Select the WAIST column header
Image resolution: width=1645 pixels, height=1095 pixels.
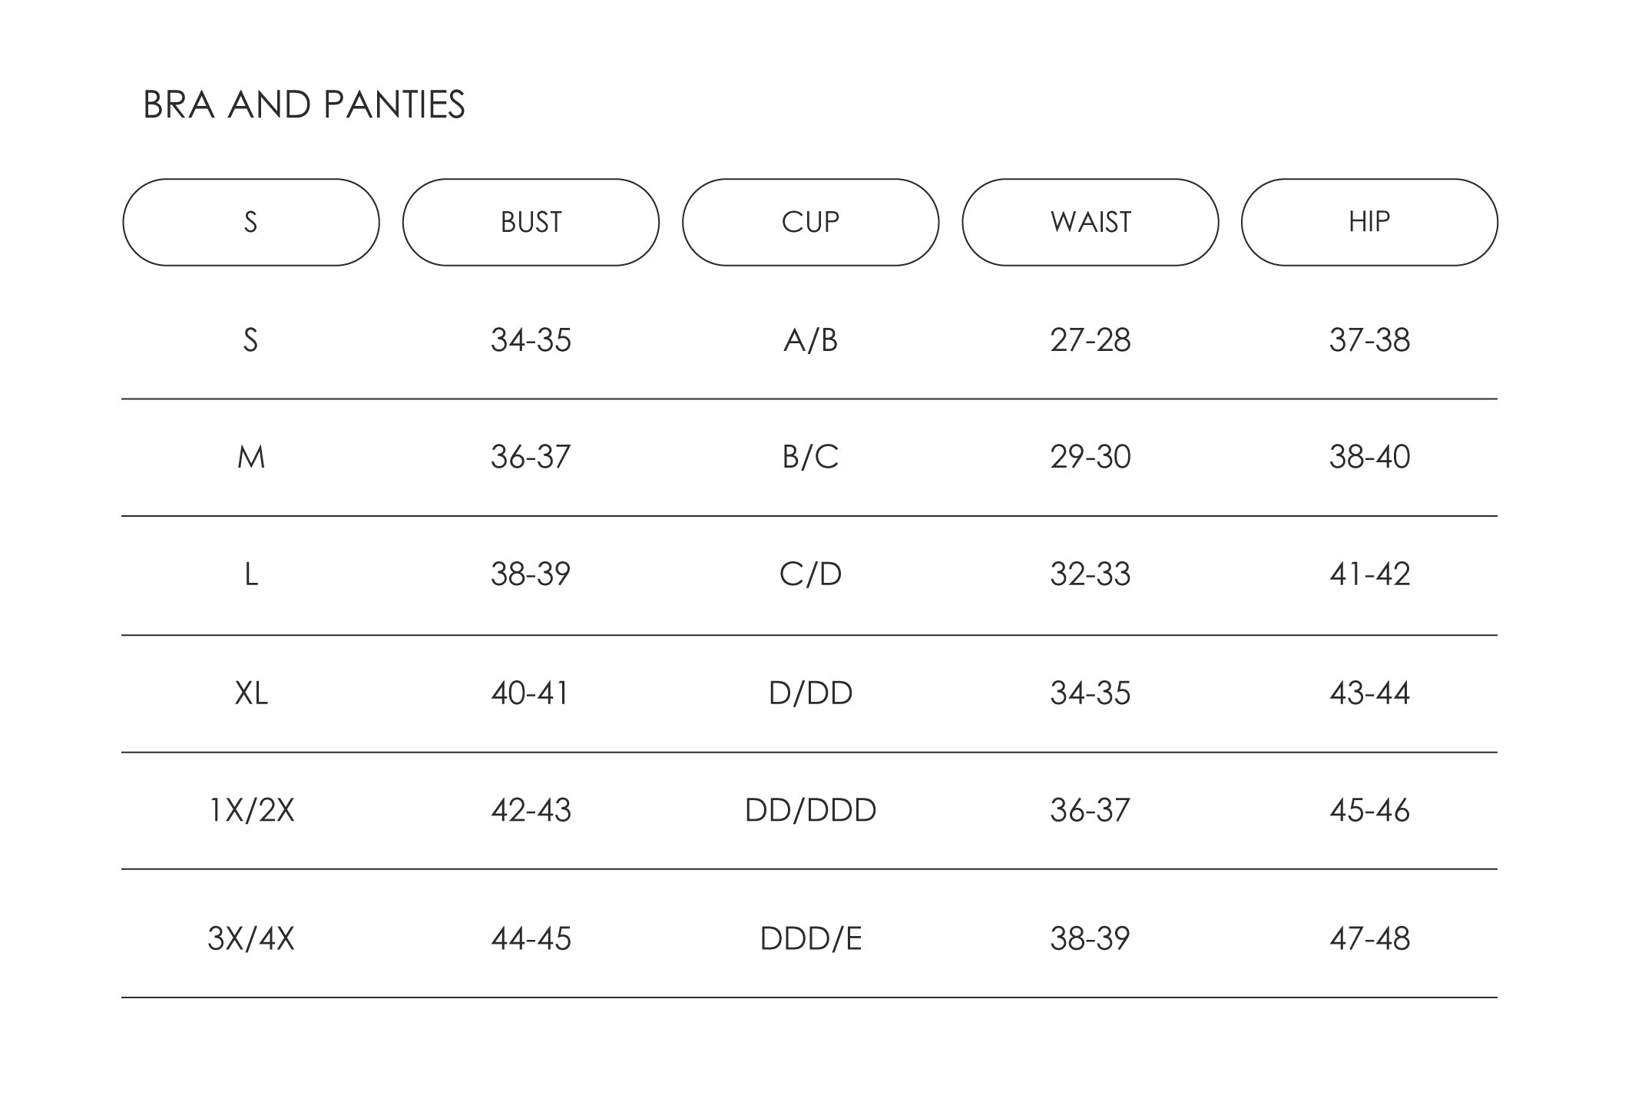pos(1090,223)
